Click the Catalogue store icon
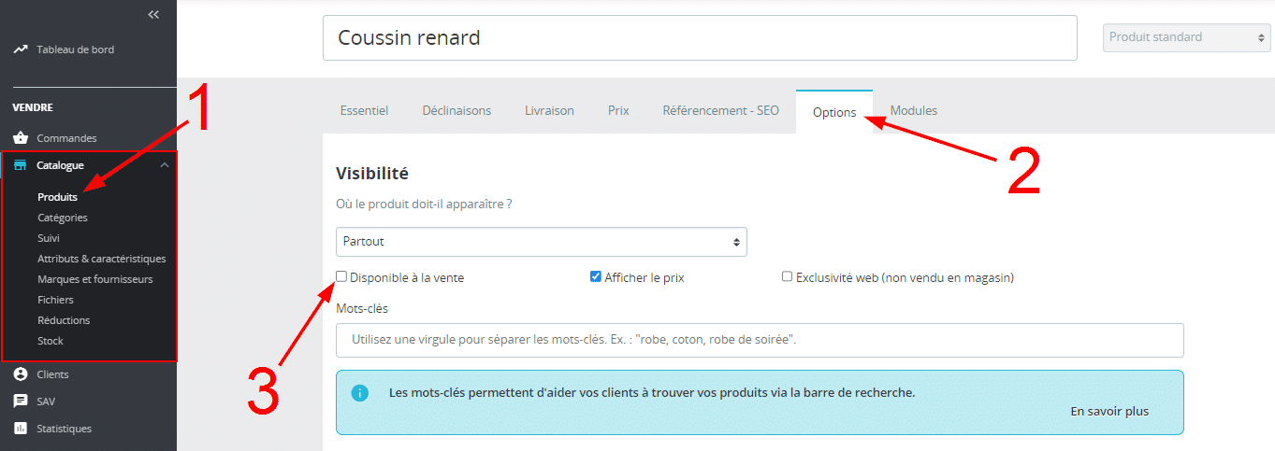Viewport: 1275px width, 451px height. pos(21,165)
